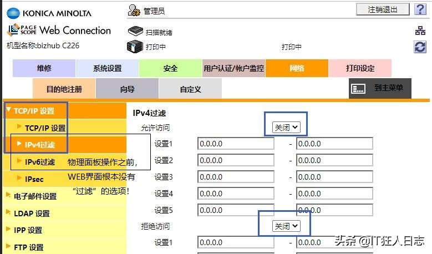
Task: Open the 维修 tab
Action: (x=44, y=68)
